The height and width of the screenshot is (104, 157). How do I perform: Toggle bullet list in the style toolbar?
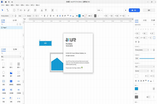tap(54, 16)
